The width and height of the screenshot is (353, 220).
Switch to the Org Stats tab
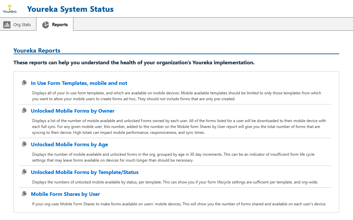click(x=18, y=24)
